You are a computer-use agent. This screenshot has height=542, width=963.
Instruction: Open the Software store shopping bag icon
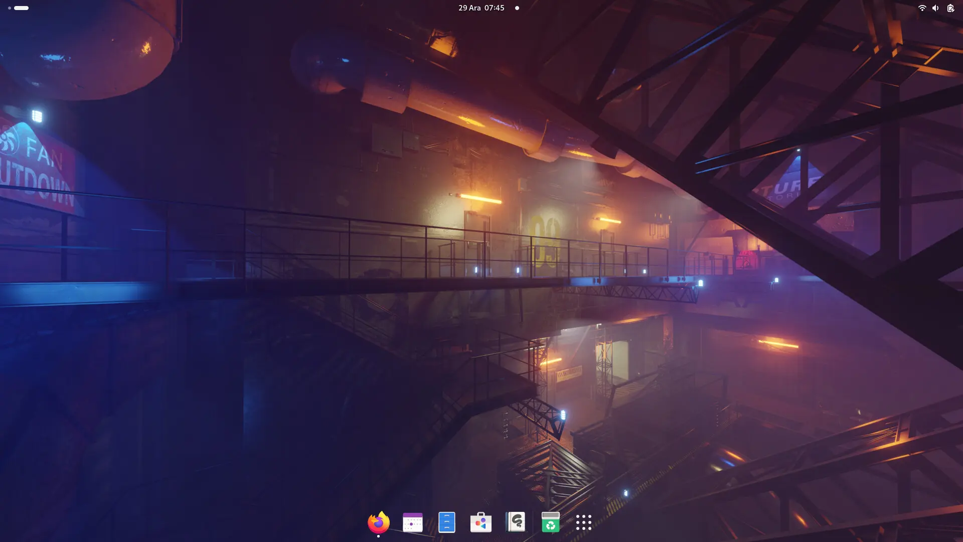click(x=481, y=522)
